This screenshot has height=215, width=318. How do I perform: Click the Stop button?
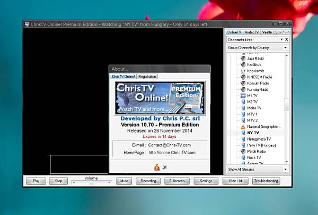point(58,181)
